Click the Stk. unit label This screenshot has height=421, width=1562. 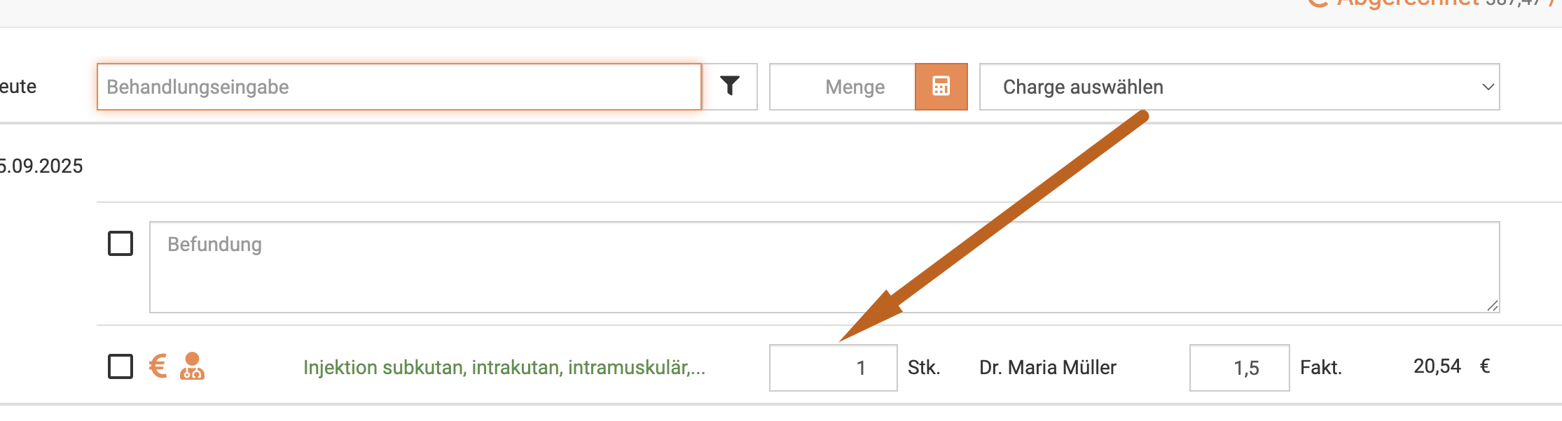pyautogui.click(x=923, y=367)
